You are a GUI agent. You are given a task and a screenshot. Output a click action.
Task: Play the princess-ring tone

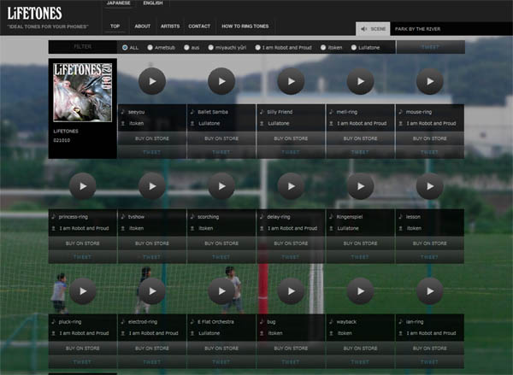(82, 186)
